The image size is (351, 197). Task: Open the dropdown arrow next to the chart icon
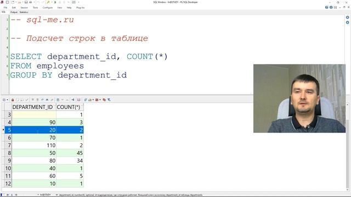(93, 100)
